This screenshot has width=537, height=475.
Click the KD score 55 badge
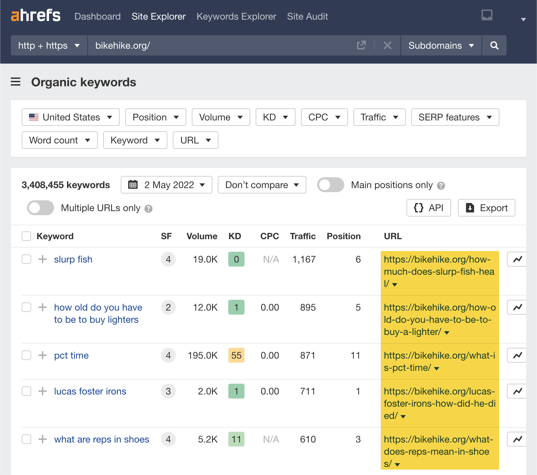(x=236, y=356)
